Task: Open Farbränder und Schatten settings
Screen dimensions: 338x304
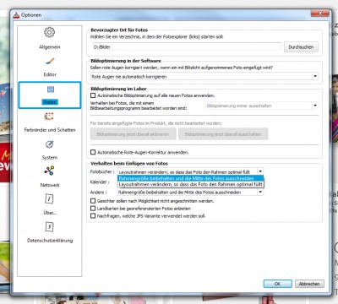Action: [50, 122]
